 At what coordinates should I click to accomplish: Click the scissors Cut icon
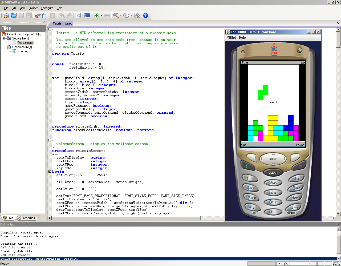pyautogui.click(x=38, y=15)
